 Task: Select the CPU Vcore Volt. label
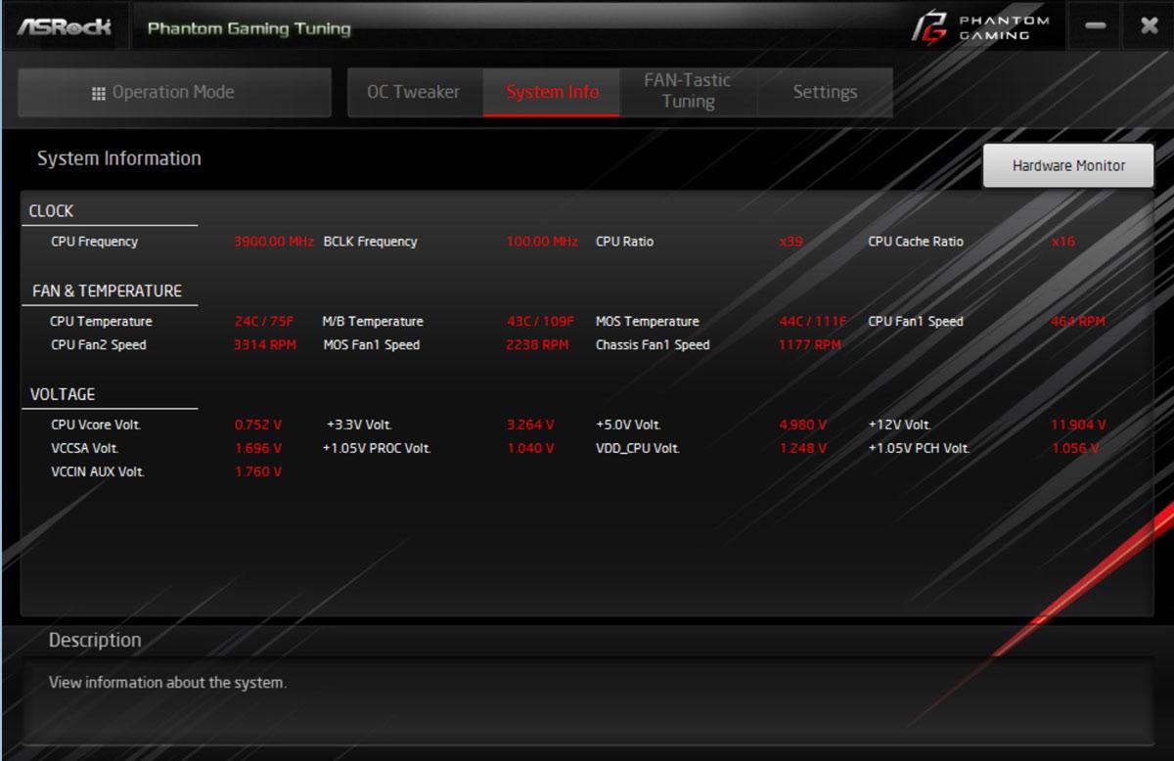click(x=96, y=425)
